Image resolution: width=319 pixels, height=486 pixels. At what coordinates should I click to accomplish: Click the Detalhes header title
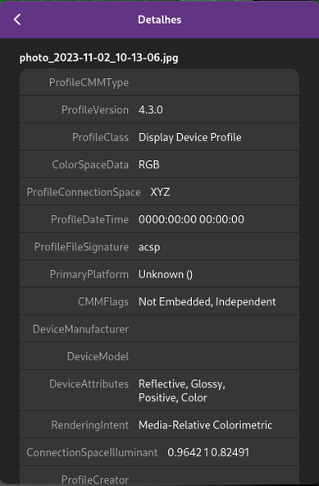tap(159, 20)
